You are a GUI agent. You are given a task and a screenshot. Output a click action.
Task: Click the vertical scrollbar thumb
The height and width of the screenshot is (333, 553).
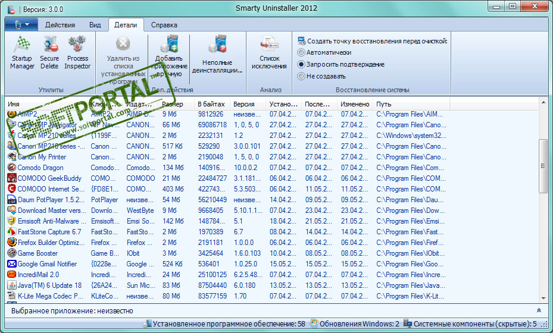click(543, 166)
